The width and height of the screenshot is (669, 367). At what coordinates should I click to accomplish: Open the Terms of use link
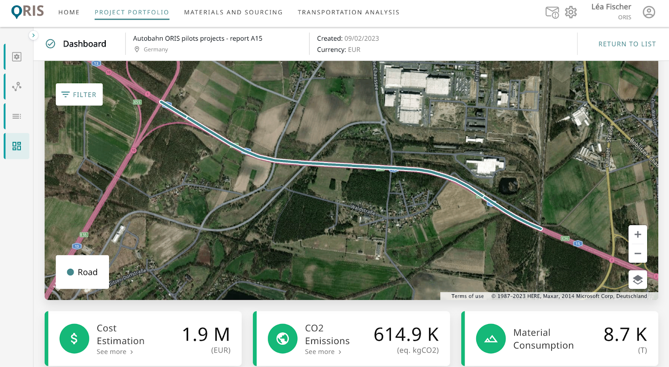coord(467,296)
